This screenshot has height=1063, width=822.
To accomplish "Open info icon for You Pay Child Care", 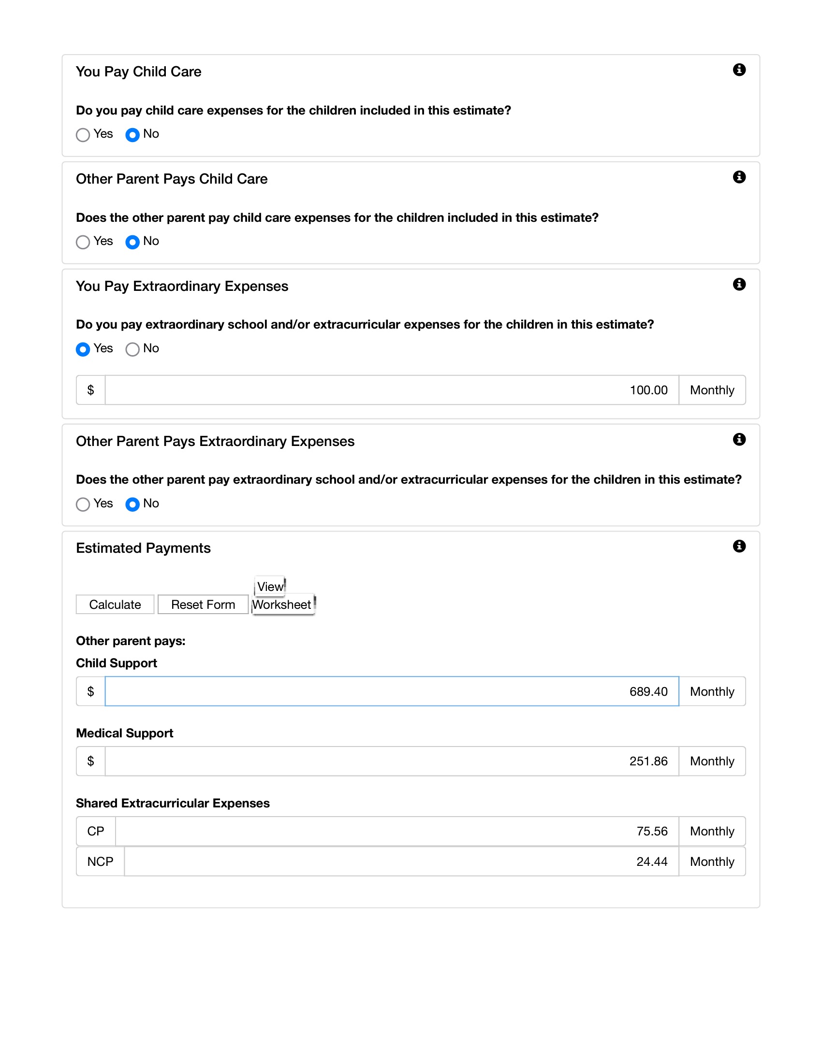I will [739, 70].
